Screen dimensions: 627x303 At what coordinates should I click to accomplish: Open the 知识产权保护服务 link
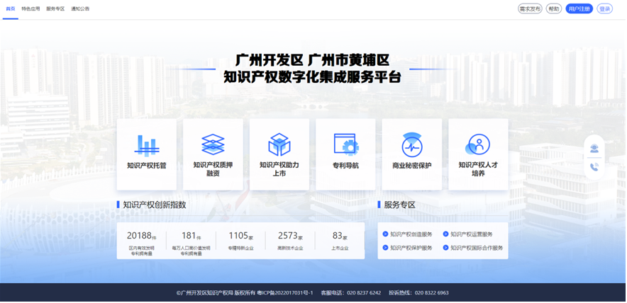[411, 248]
